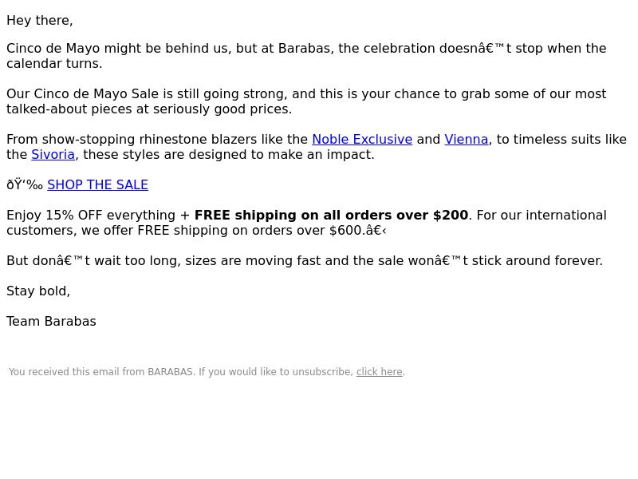Open the Noble Exclusive blazer link
638x479 pixels.
click(x=362, y=139)
